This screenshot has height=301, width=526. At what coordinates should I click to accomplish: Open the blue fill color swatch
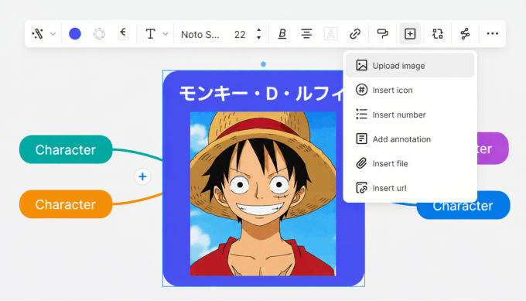pos(75,33)
